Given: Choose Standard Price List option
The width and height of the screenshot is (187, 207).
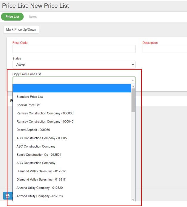Looking at the screenshot, I should click(72, 97).
